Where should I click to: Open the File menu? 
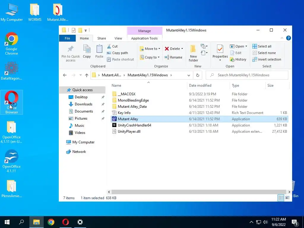coord(67,38)
